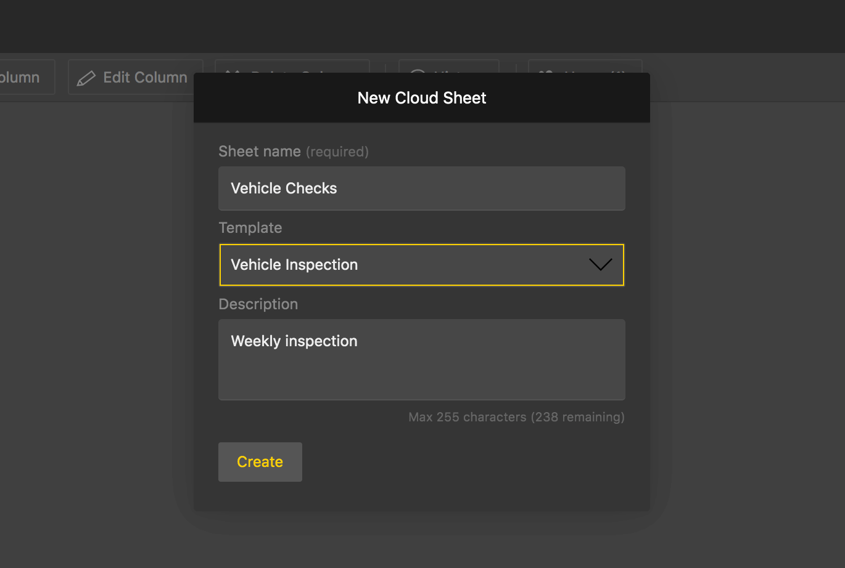Click the Sheet name label
This screenshot has height=568, width=845.
[260, 152]
